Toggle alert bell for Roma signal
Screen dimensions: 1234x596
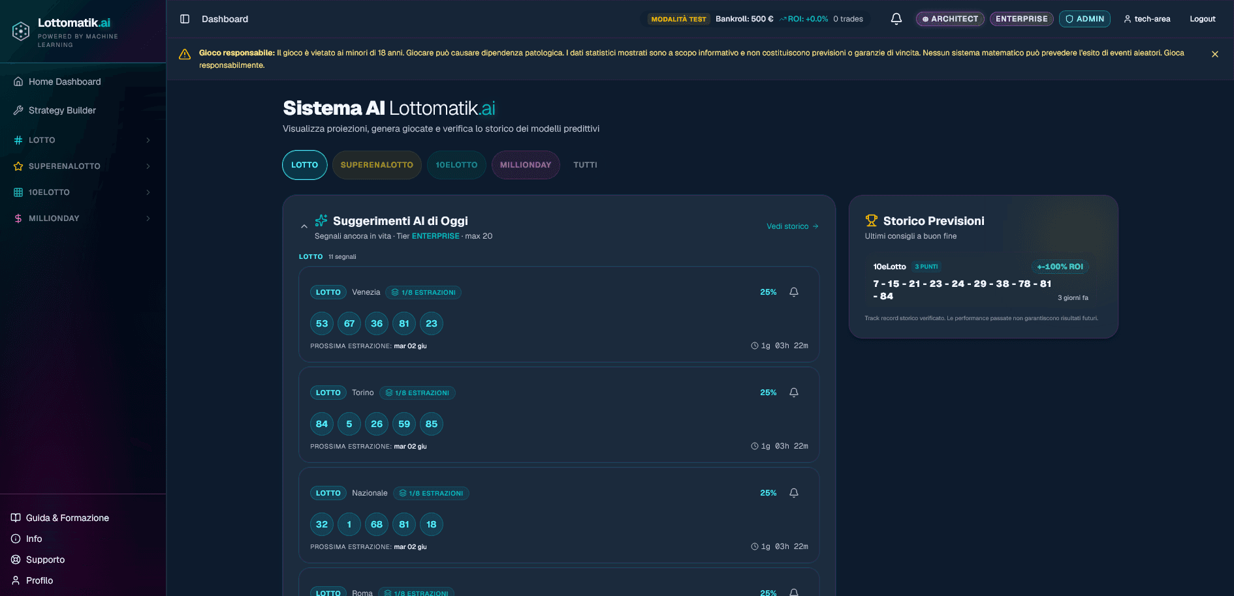pos(794,592)
